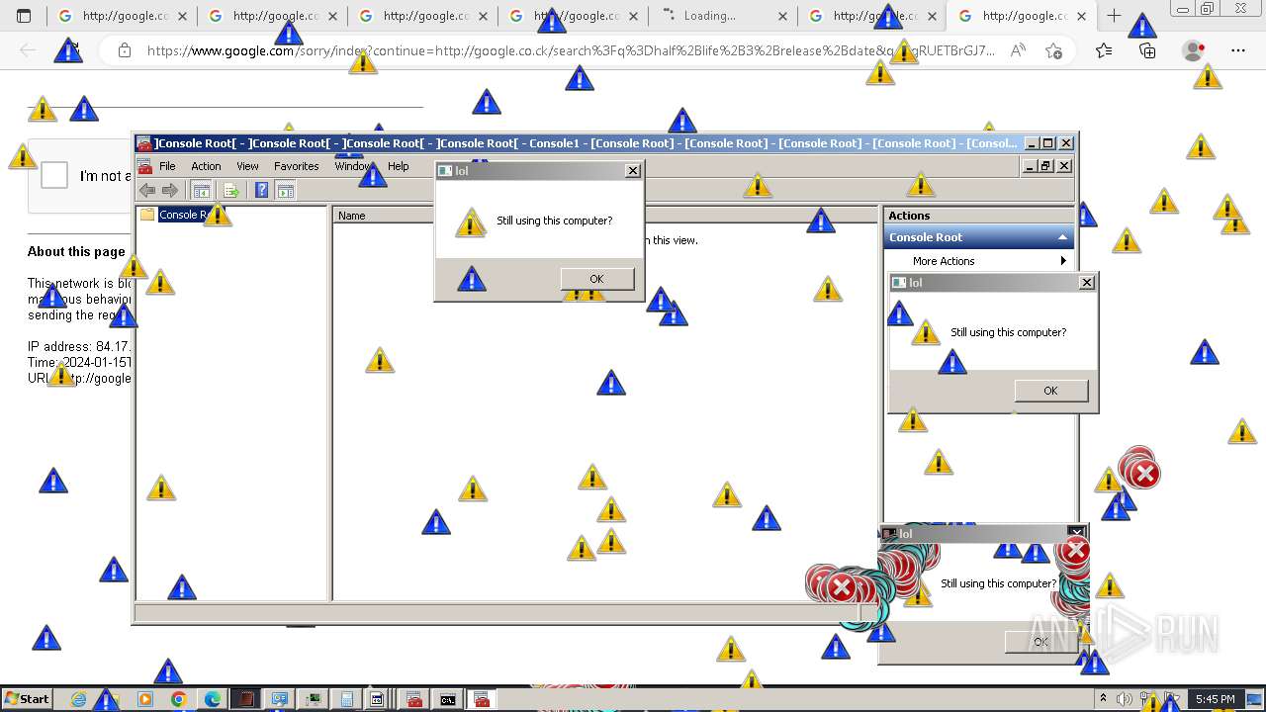Image resolution: width=1266 pixels, height=712 pixels.
Task: Collapse the Console Root actions section
Action: 1063,237
